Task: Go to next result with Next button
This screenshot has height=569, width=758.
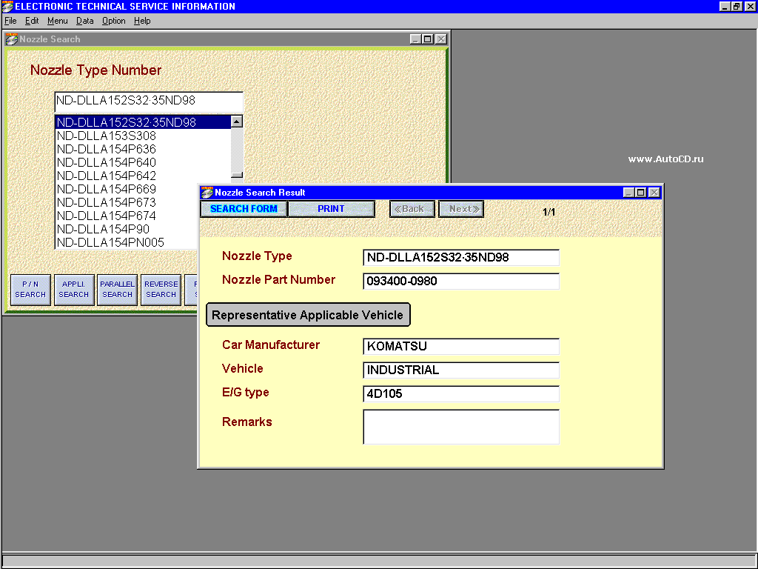Action: click(x=461, y=209)
